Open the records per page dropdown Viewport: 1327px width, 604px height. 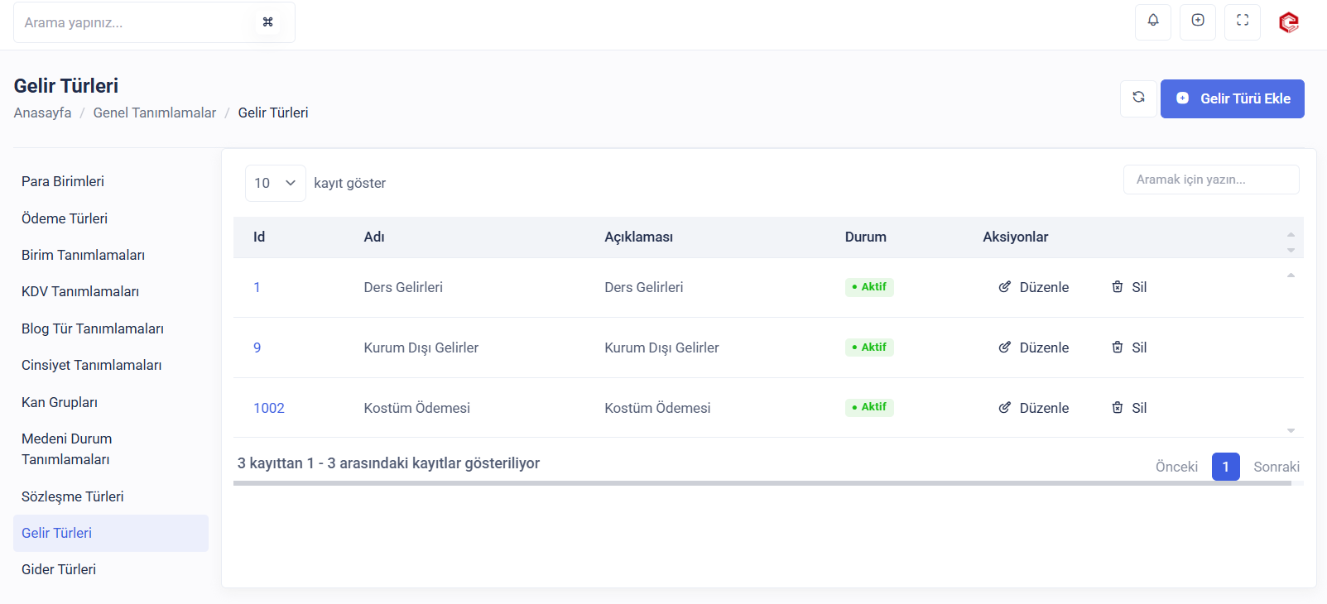pyautogui.click(x=275, y=183)
